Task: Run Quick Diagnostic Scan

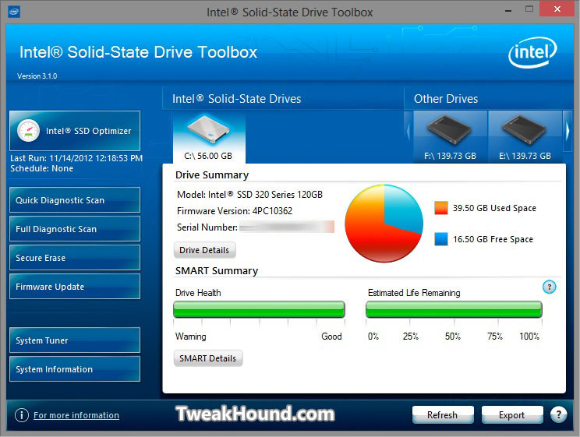Action: coord(75,200)
